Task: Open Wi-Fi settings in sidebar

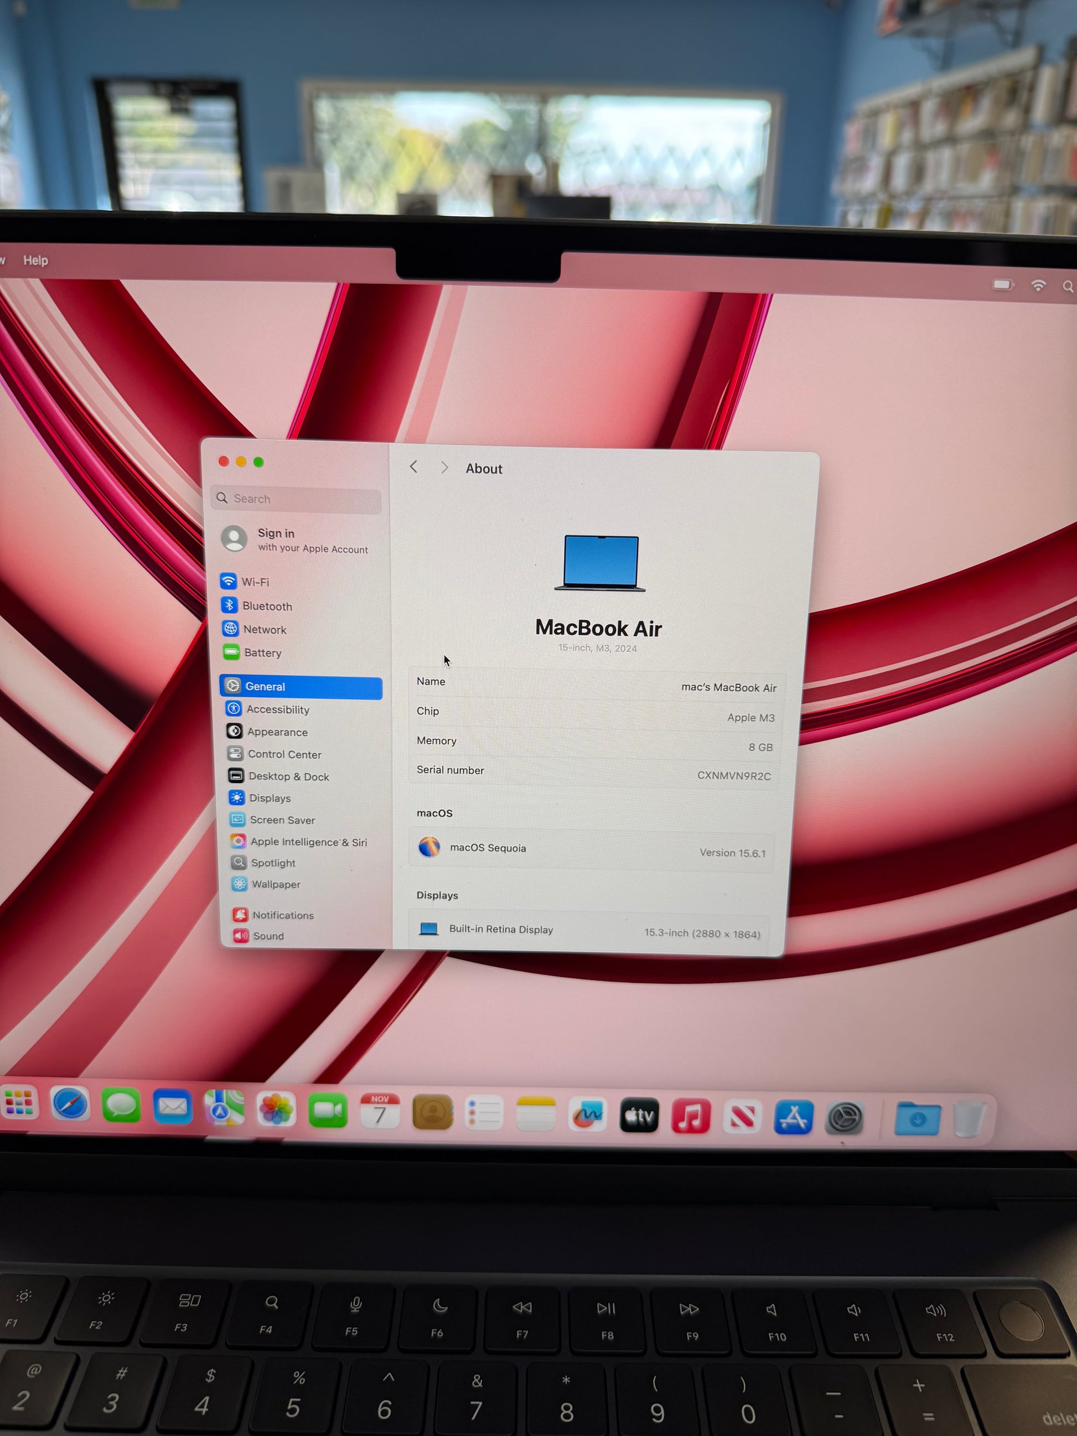Action: click(255, 582)
